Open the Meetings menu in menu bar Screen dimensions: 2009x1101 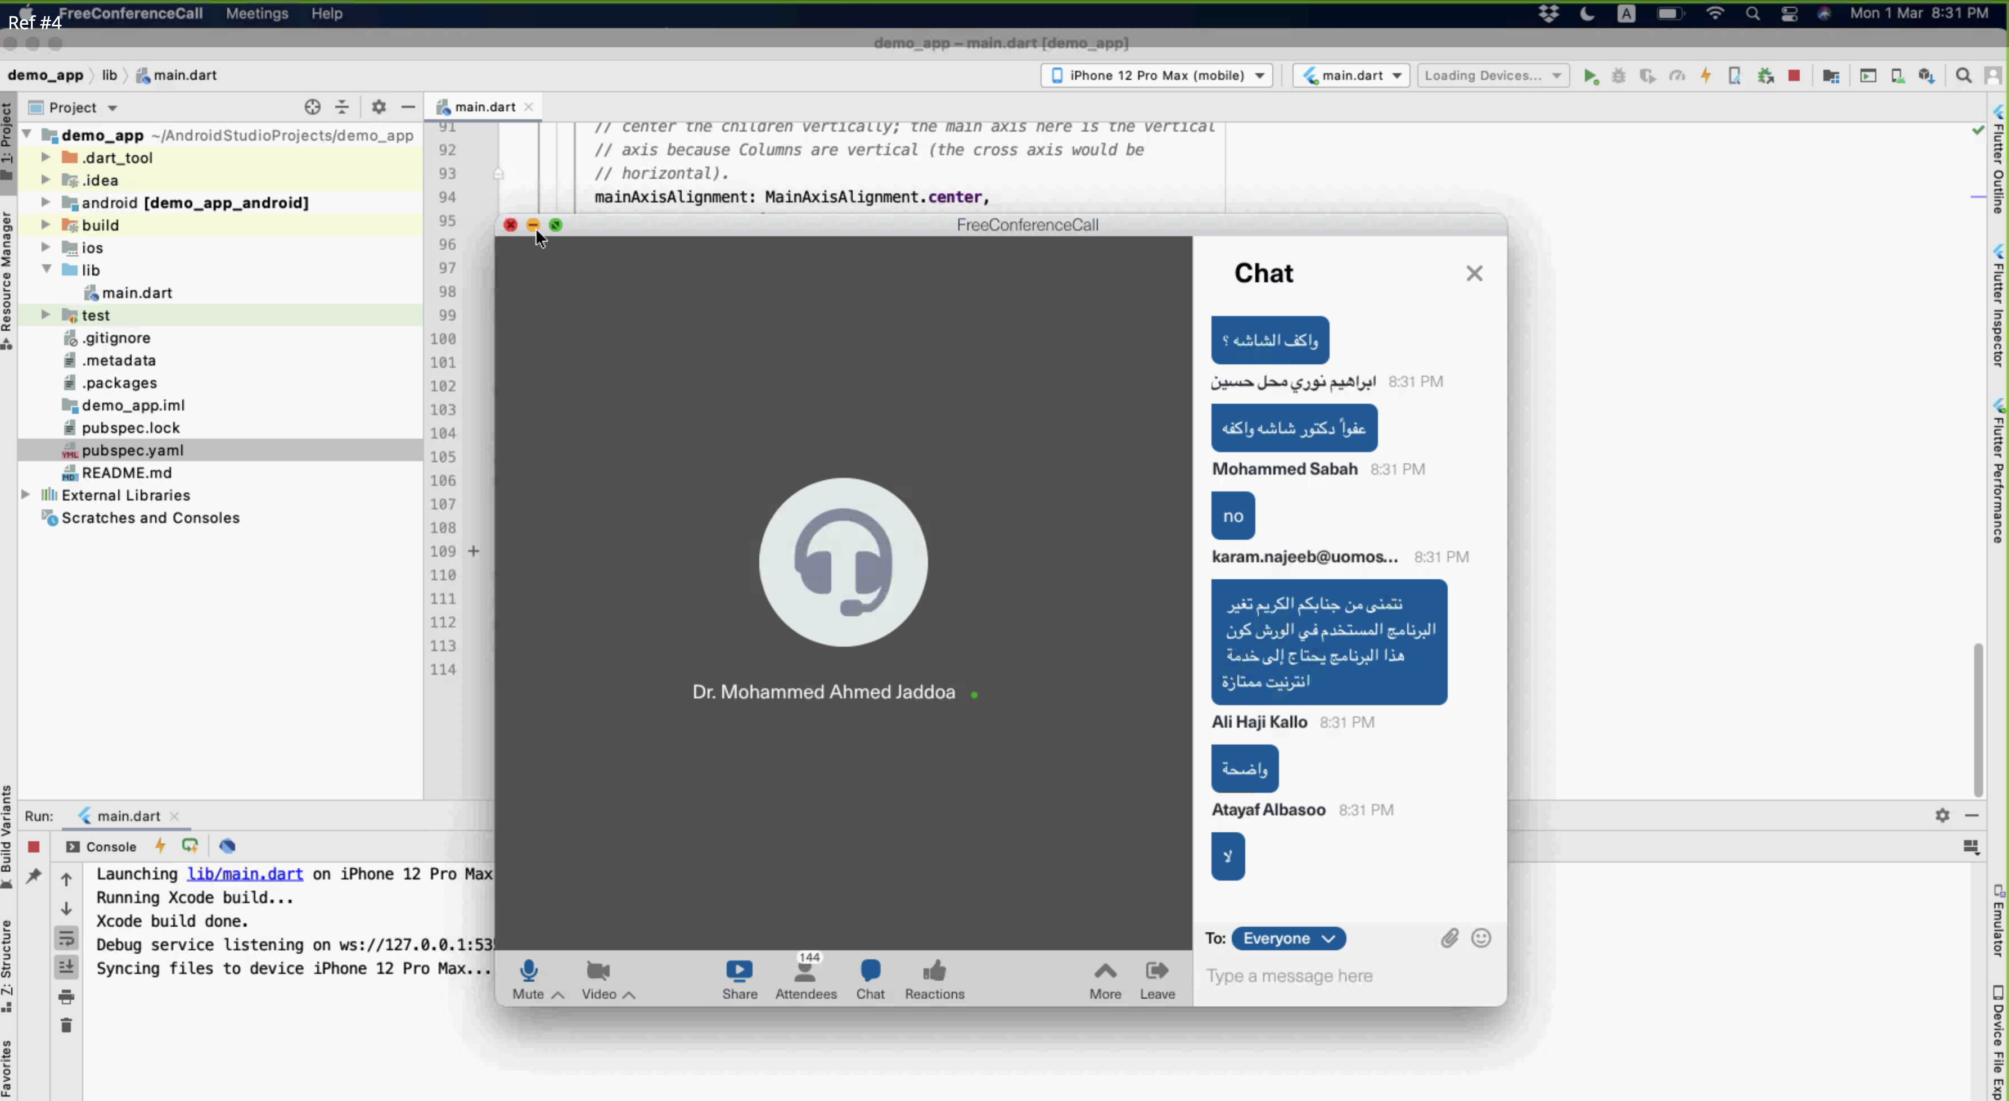[x=256, y=13]
